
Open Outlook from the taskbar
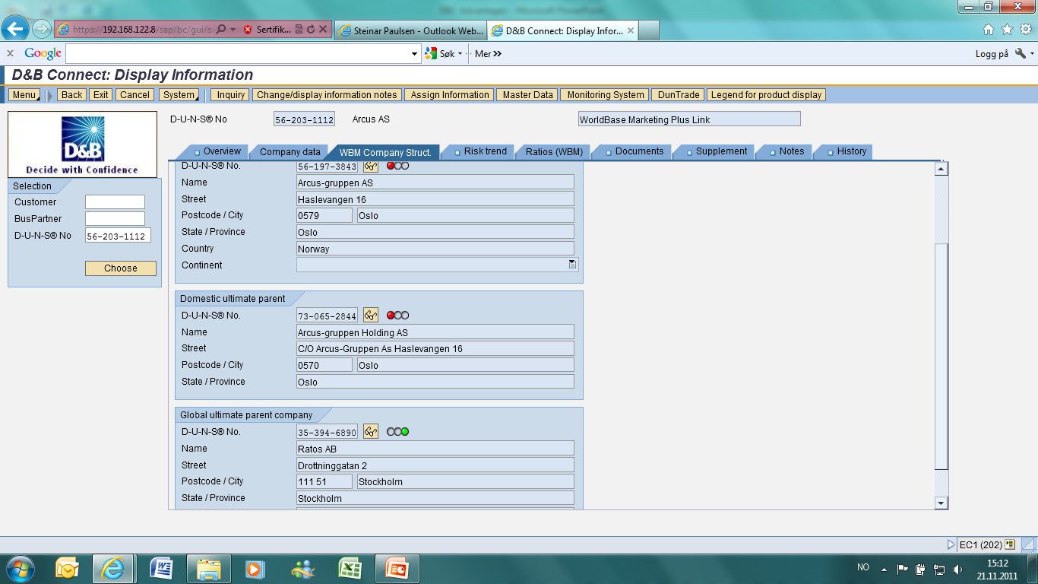pyautogui.click(x=67, y=568)
